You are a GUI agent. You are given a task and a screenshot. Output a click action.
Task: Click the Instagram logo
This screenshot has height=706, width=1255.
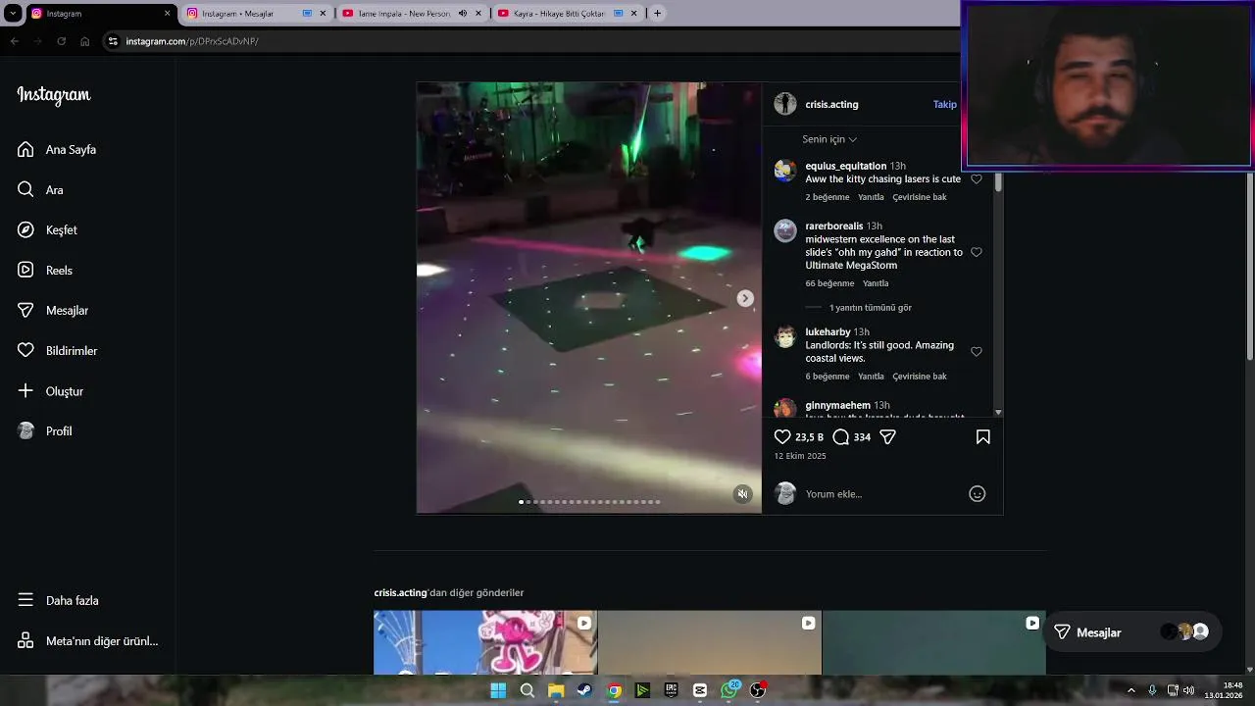(54, 95)
